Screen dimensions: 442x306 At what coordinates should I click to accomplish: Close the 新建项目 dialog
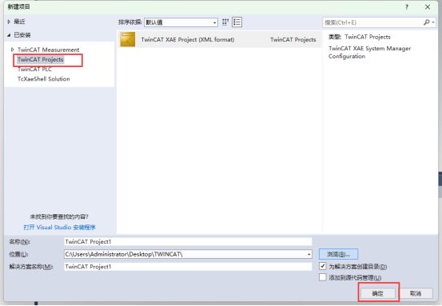428,7
